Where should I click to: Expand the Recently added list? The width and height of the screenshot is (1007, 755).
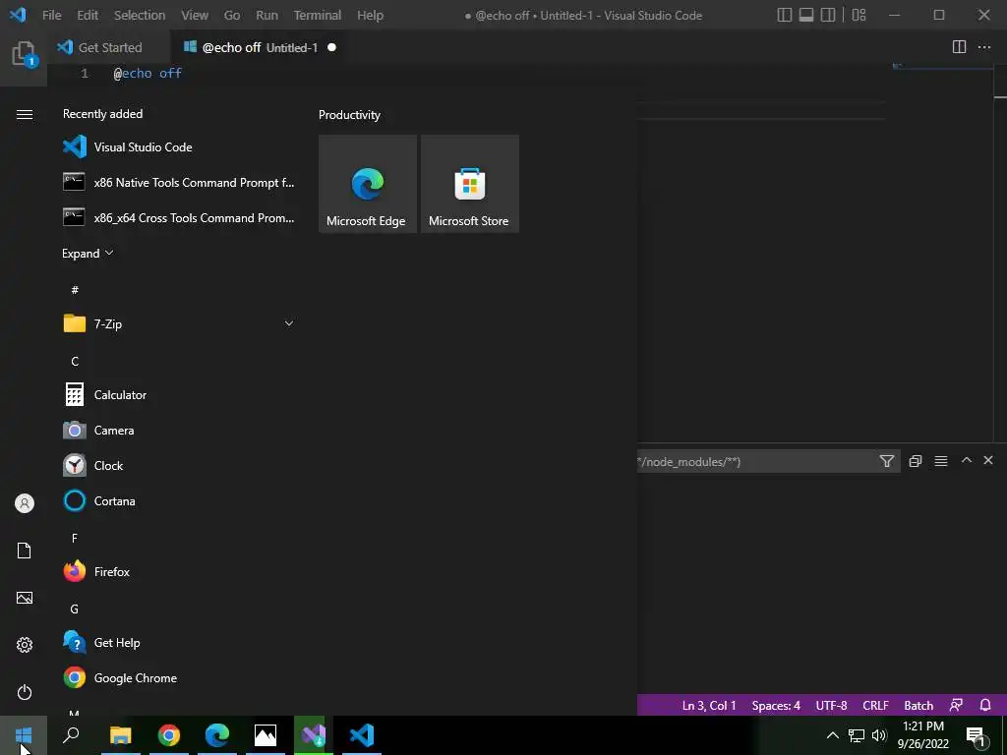pos(88,253)
